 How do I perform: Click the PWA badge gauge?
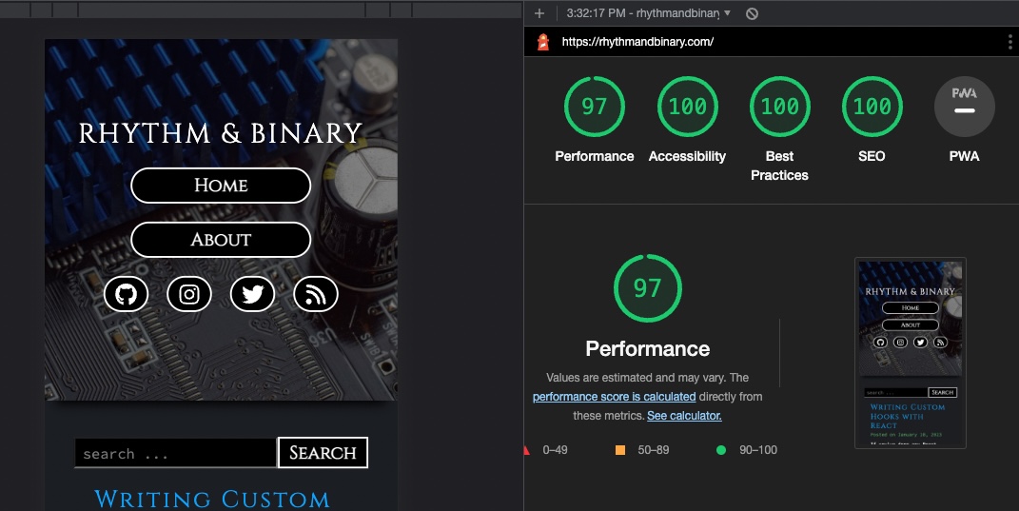(964, 107)
